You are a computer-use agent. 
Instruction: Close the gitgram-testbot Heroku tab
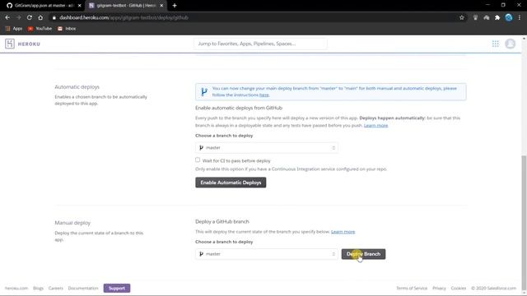(x=161, y=6)
